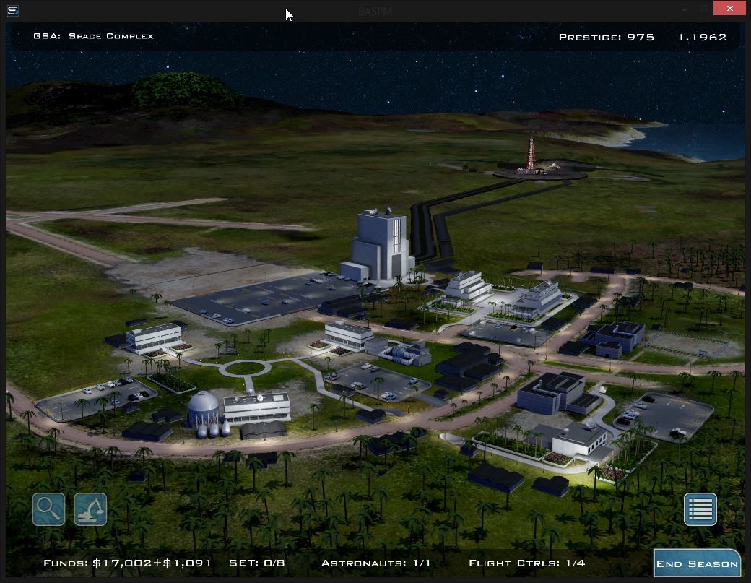Viewport: 751px width, 583px height.
Task: Select the launch pad tower
Action: [531, 155]
